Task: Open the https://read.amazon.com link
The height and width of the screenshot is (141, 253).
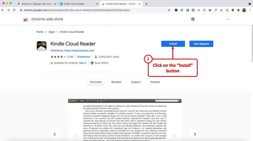Action: click(x=79, y=51)
